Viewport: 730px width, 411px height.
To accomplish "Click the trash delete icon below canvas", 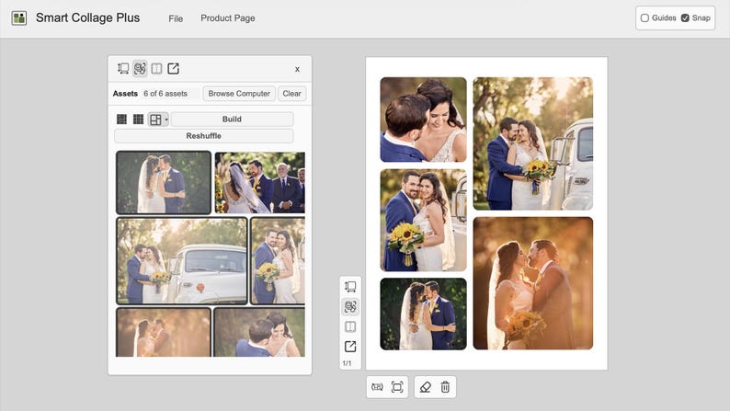I will tap(445, 387).
